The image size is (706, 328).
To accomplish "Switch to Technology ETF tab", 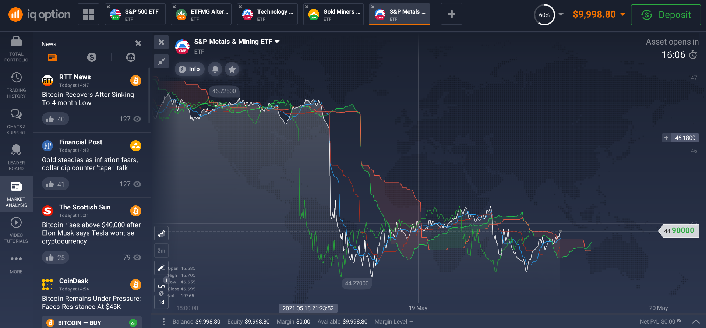I will [267, 14].
